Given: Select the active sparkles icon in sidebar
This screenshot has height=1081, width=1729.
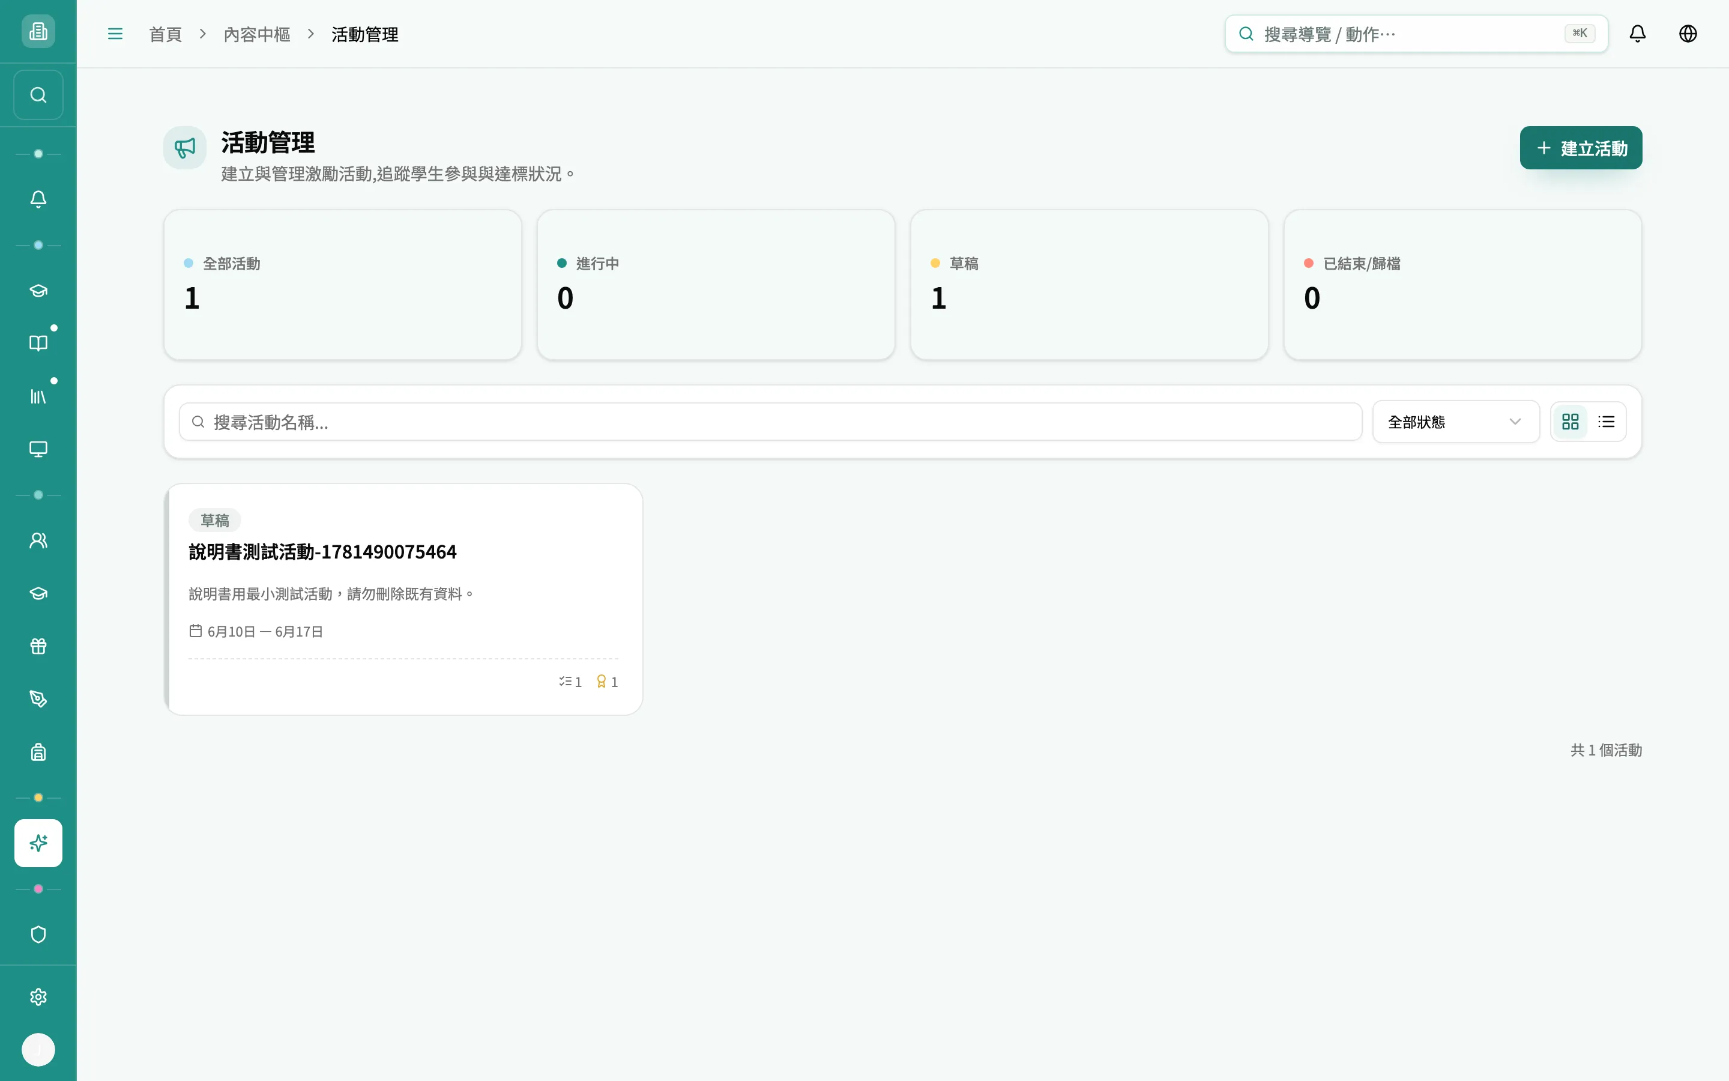Looking at the screenshot, I should point(38,844).
